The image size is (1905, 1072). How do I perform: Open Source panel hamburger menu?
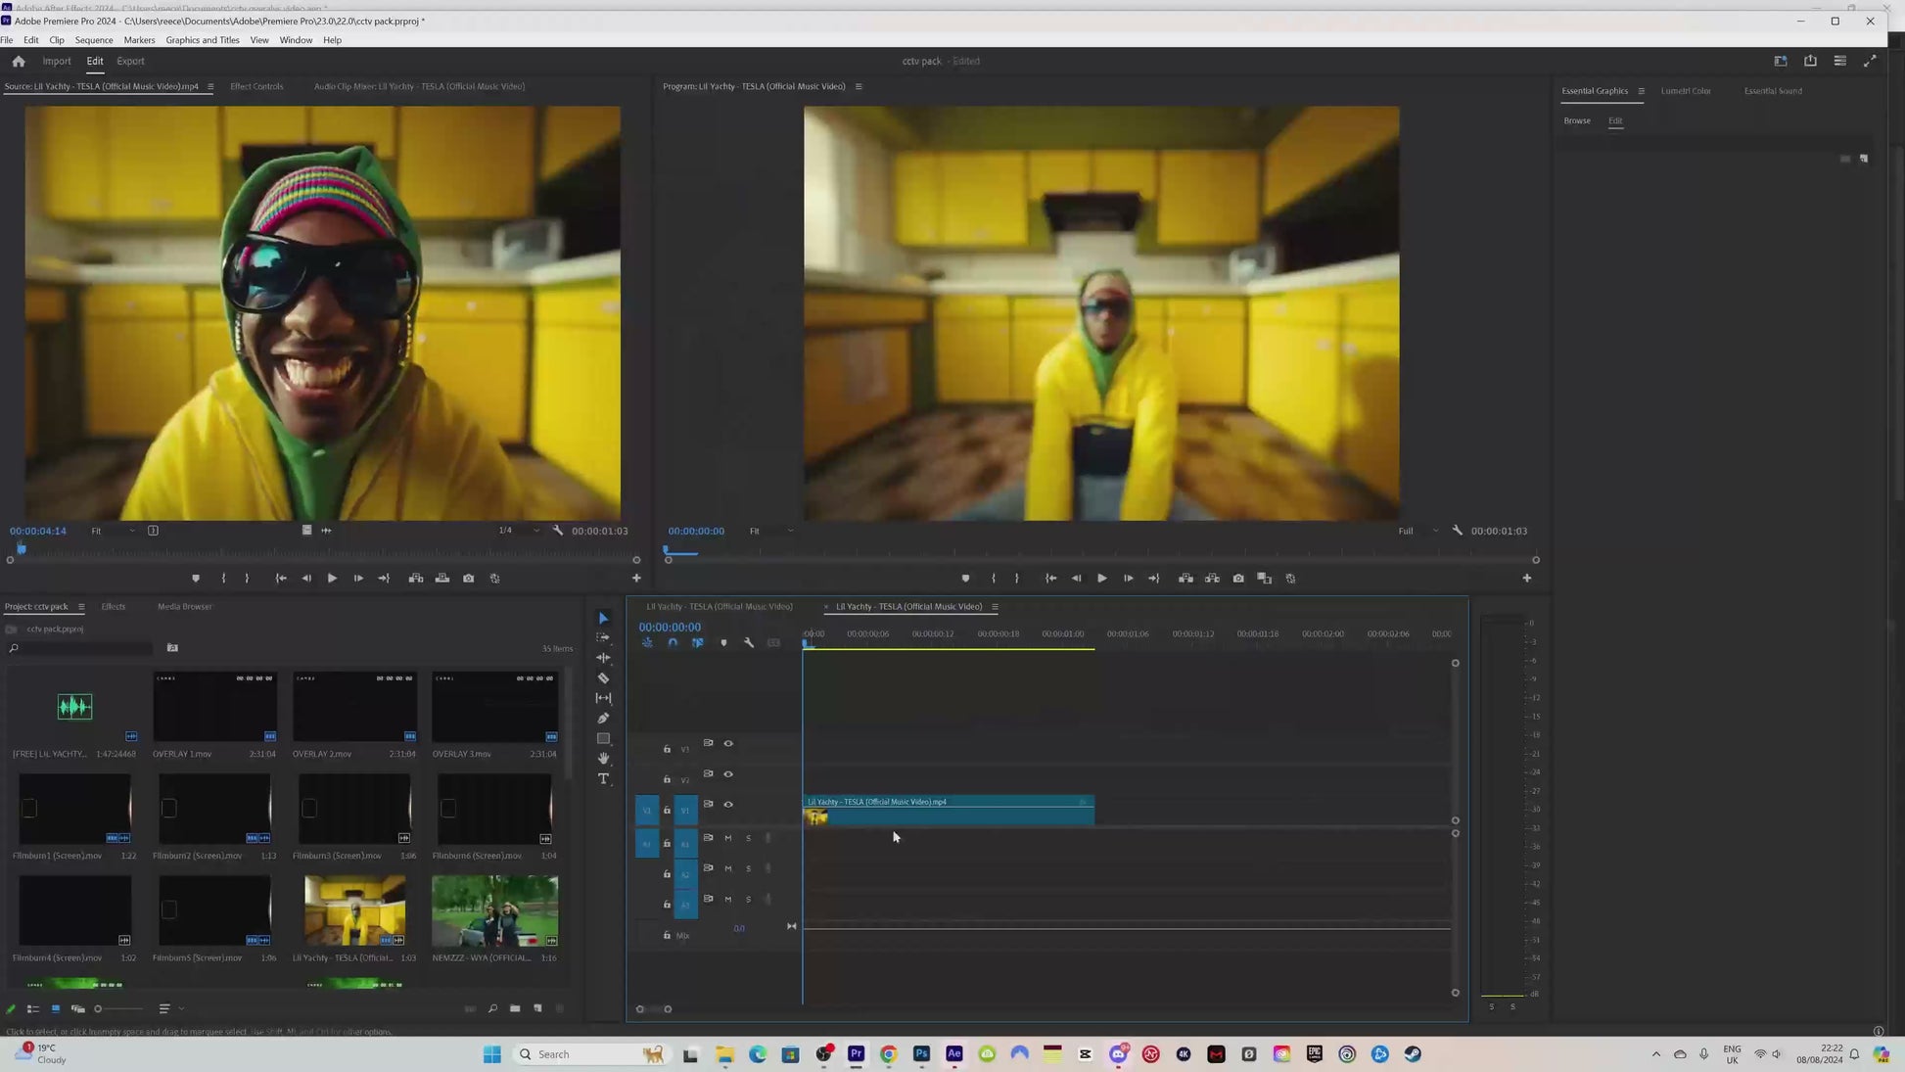tap(210, 86)
